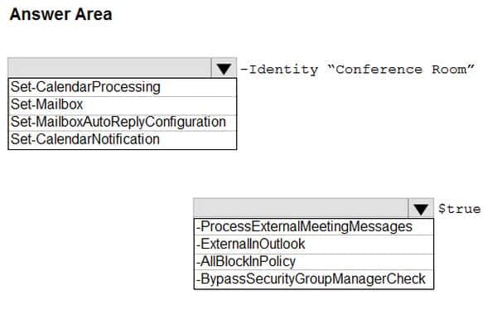Image resolution: width=497 pixels, height=315 pixels.
Task: Click the Answer Area heading
Action: pyautogui.click(x=60, y=15)
